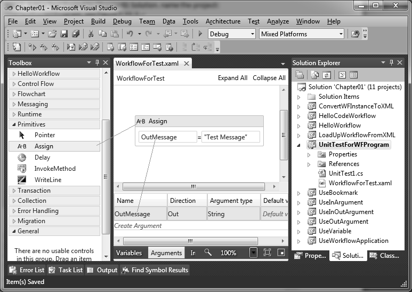Image resolution: width=412 pixels, height=292 pixels.
Task: Click the Overview map icon in designer
Action: tap(281, 252)
